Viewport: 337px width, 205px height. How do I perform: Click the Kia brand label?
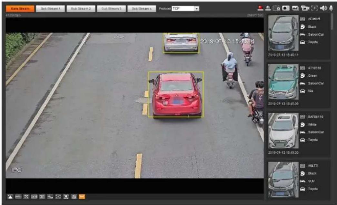pyautogui.click(x=311, y=91)
